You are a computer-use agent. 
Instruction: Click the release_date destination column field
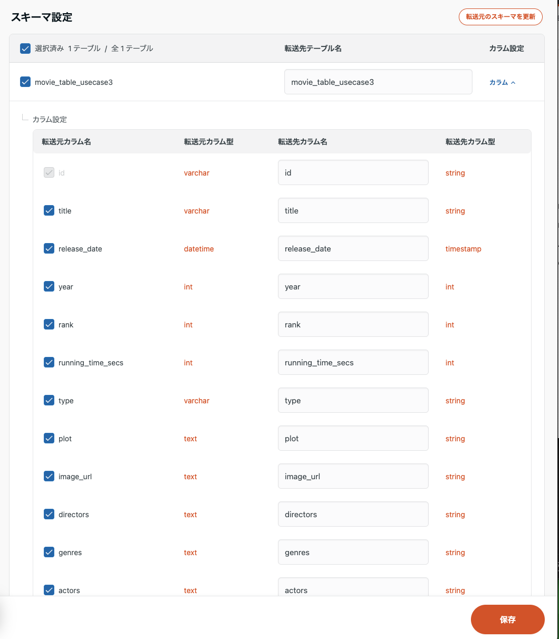click(x=353, y=248)
